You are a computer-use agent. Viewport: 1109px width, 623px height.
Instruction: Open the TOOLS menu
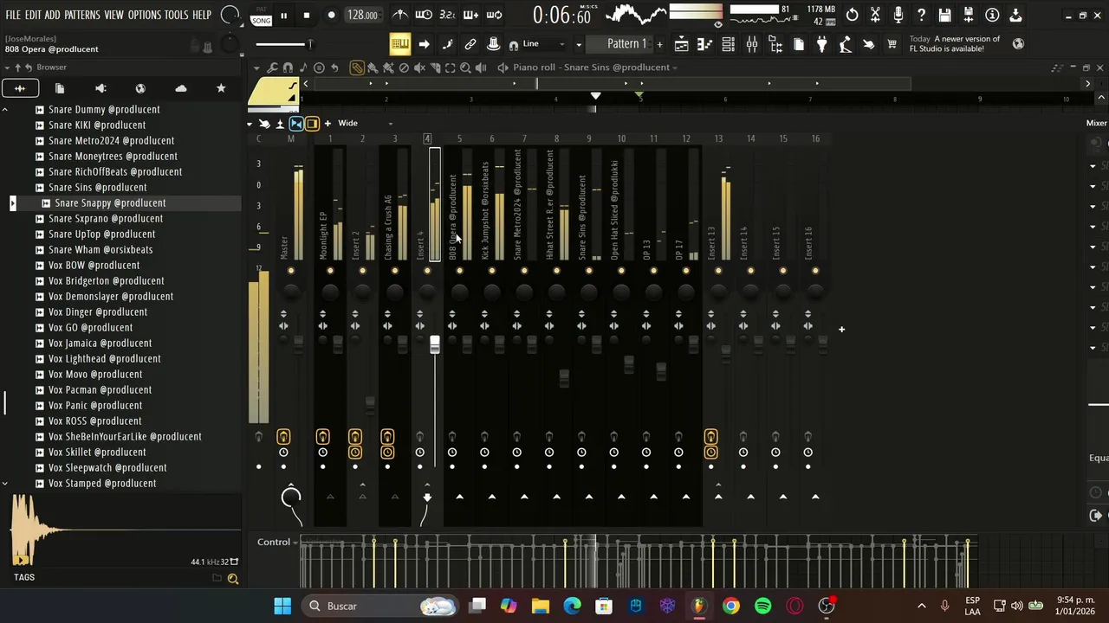coord(177,15)
